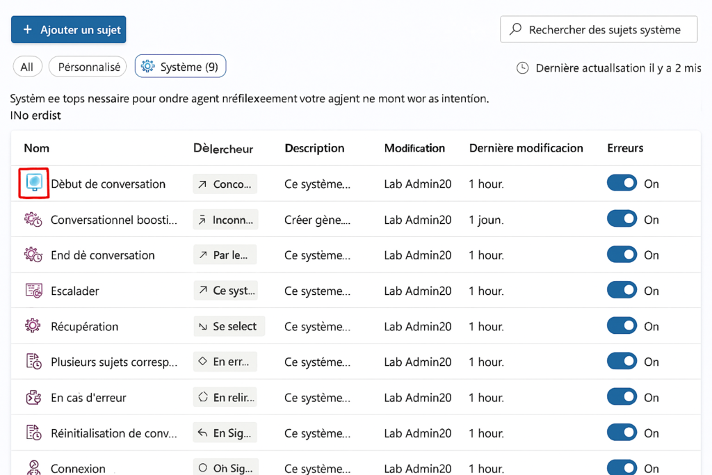This screenshot has width=712, height=475.
Task: Click Lab Admin20 in the Escalader row
Action: click(418, 291)
